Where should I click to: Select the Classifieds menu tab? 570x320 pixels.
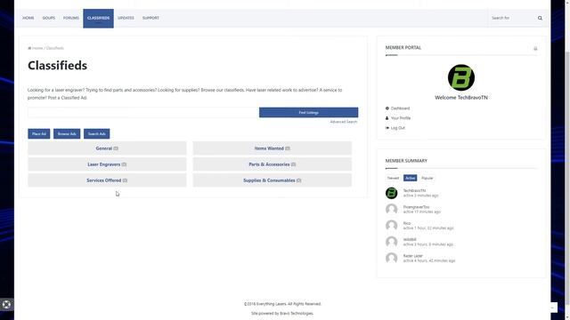98,18
